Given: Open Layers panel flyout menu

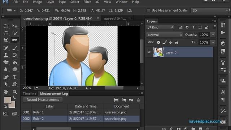Looking at the screenshot, I should coord(214,21).
